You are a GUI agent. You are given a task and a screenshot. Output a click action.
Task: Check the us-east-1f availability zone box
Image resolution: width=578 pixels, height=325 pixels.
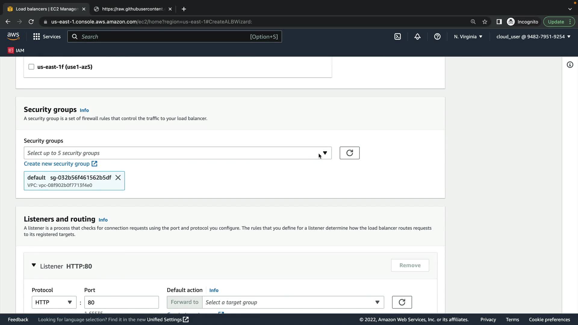point(31,67)
